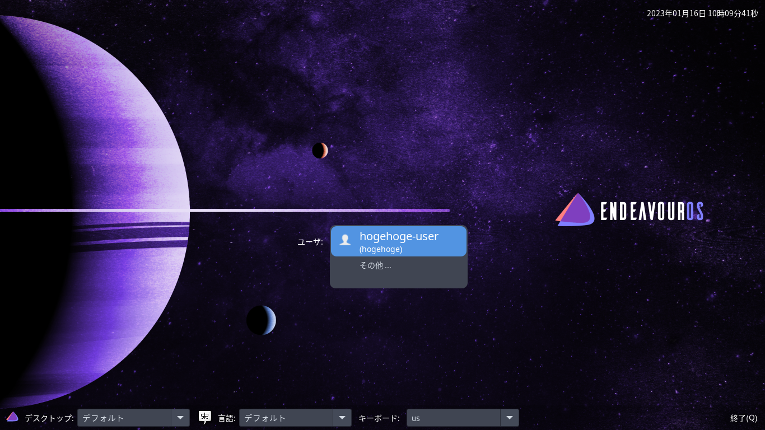Click the date and time display
The width and height of the screenshot is (765, 430).
coord(702,13)
